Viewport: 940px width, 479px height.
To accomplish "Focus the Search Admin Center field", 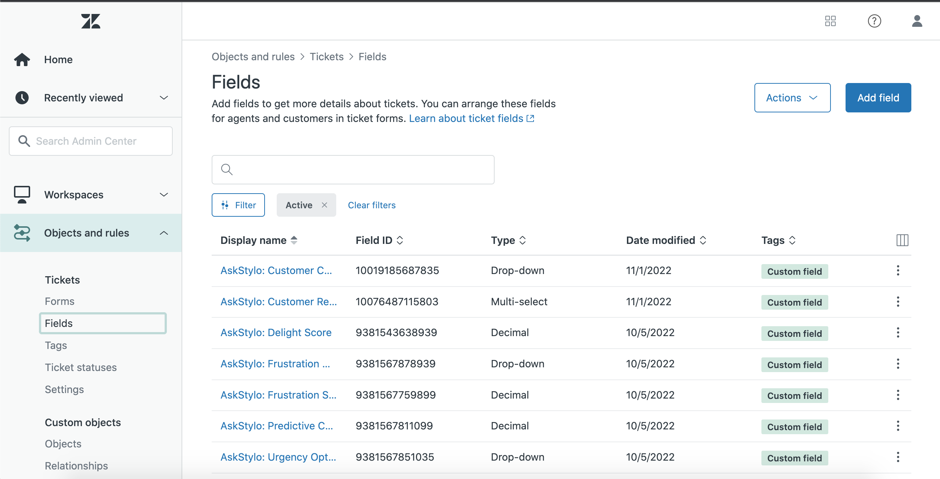I will (91, 141).
